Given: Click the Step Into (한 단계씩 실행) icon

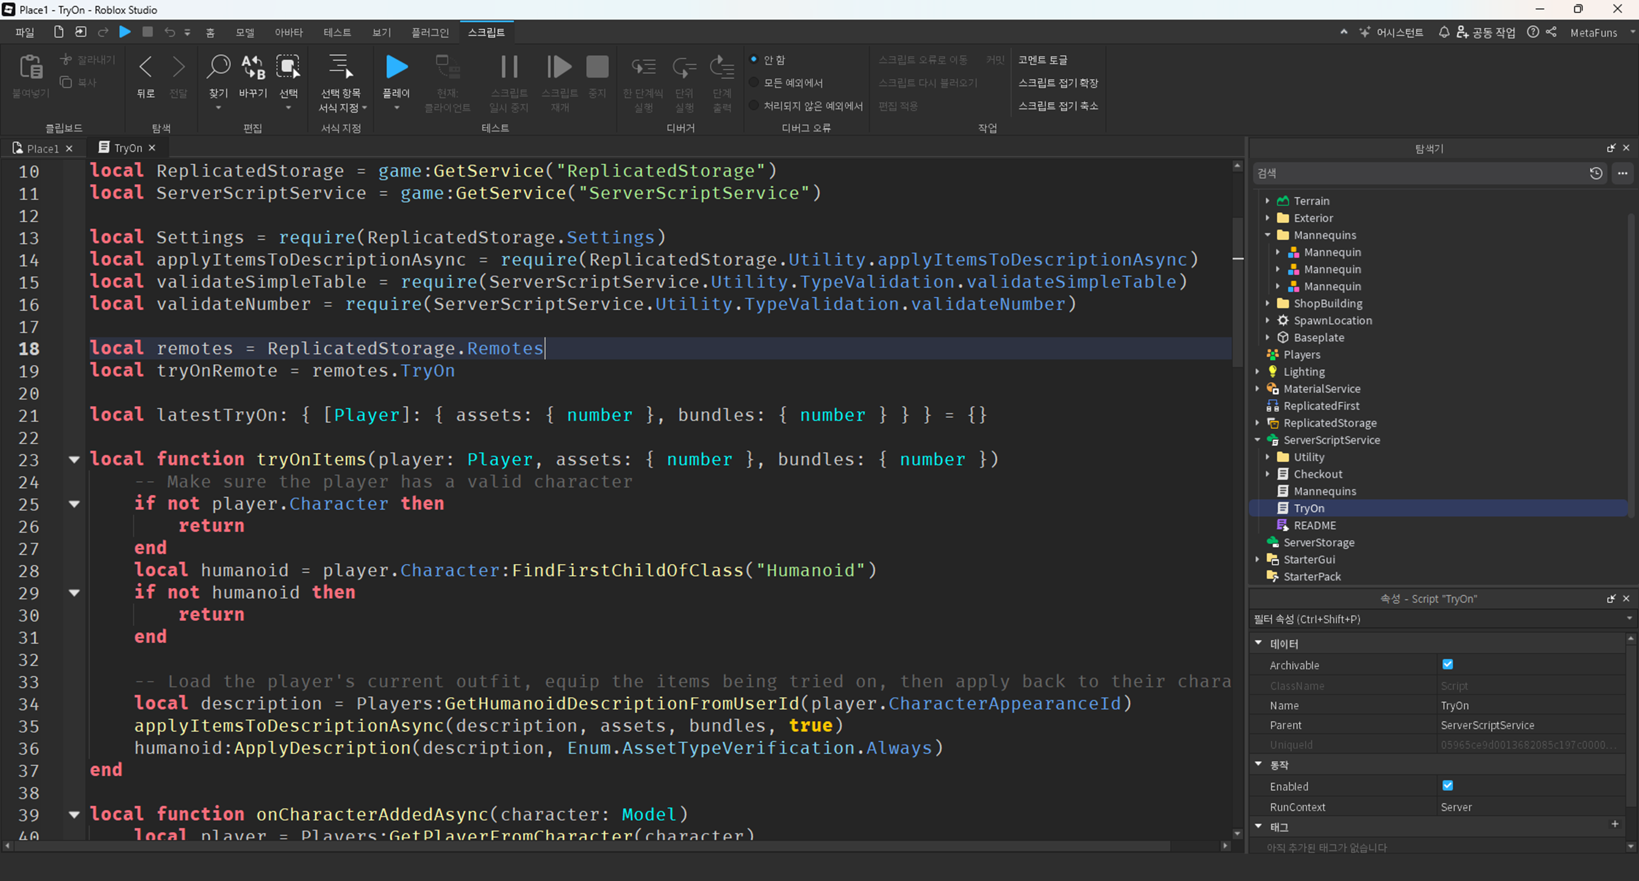Looking at the screenshot, I should (643, 67).
